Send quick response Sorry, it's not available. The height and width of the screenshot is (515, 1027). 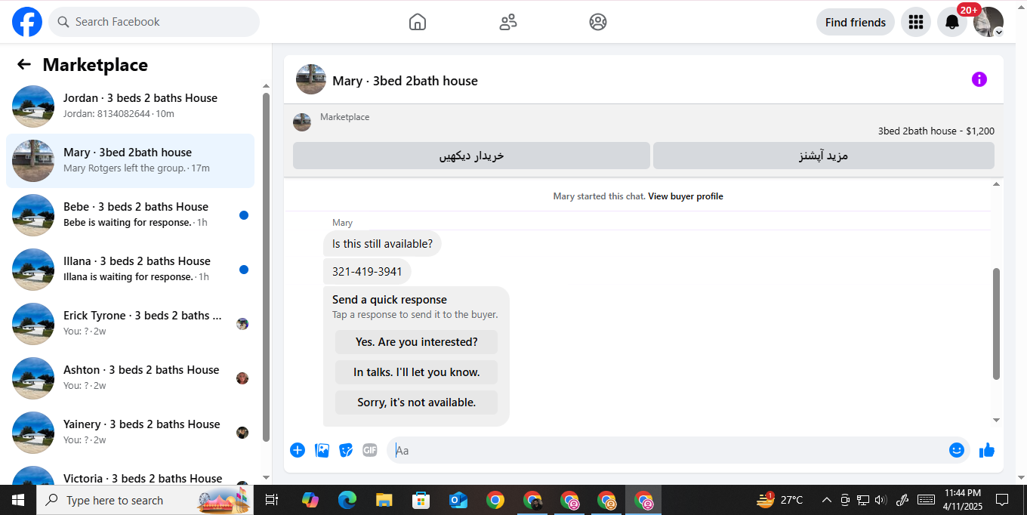pyautogui.click(x=417, y=402)
